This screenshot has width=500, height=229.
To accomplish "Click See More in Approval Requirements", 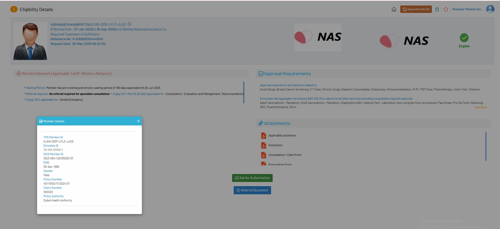I will pyautogui.click(x=481, y=107).
